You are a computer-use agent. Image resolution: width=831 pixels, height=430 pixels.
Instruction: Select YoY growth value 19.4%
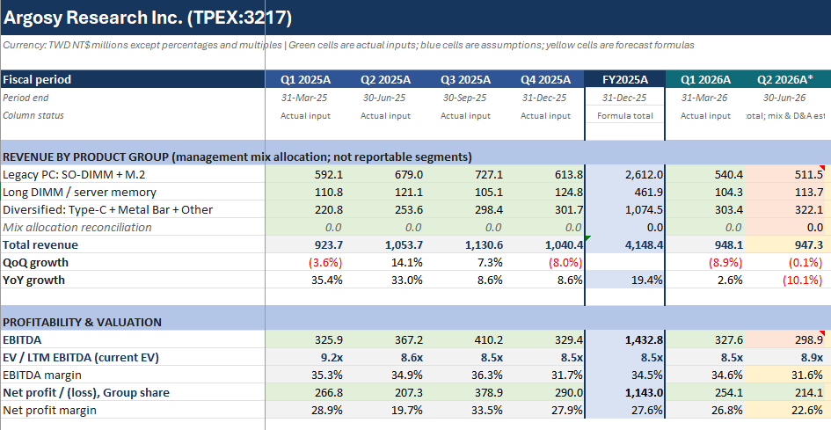(625, 280)
